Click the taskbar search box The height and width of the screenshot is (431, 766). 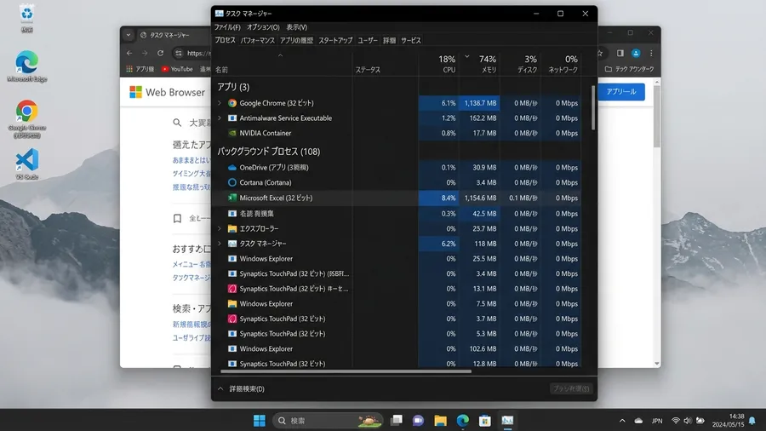coord(328,420)
